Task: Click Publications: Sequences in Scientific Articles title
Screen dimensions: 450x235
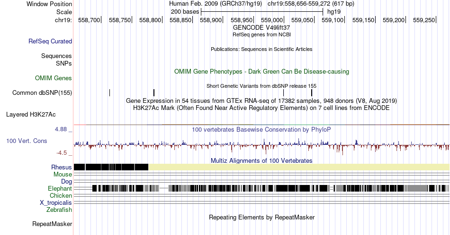Action: point(261,49)
